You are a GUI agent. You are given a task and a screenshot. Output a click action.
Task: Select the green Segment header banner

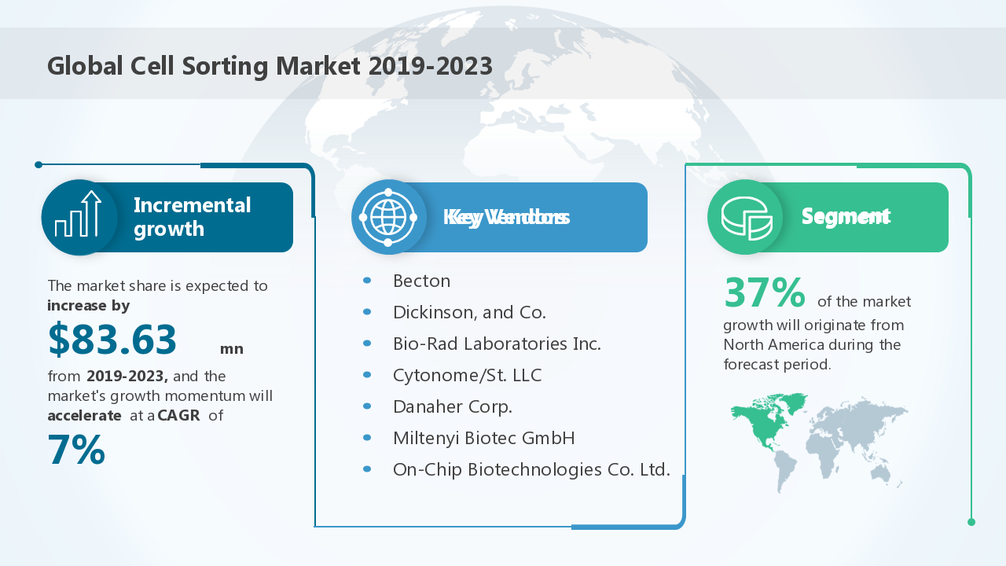865,217
